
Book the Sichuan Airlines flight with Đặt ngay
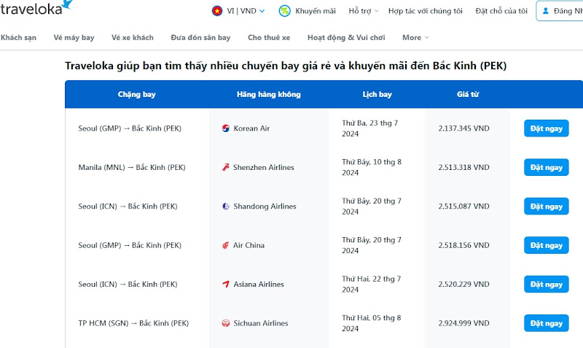point(546,323)
